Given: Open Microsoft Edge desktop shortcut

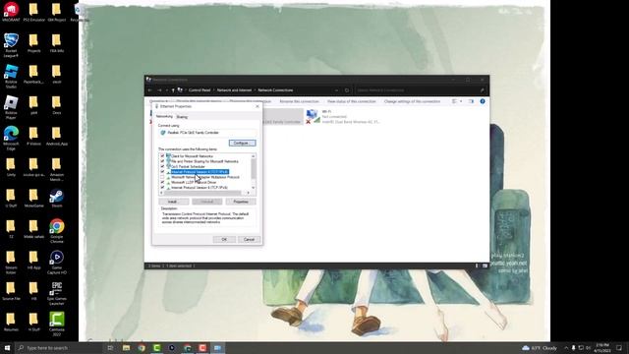Looking at the screenshot, I should coord(11,138).
